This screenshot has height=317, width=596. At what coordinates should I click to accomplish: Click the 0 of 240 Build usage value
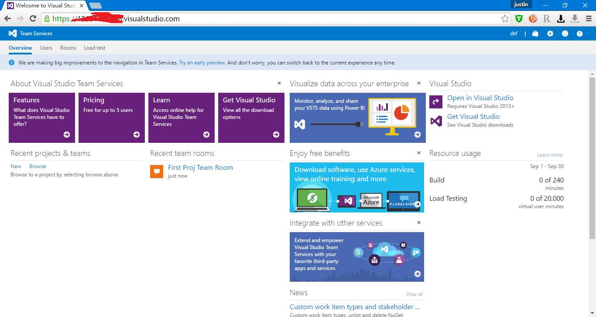pyautogui.click(x=551, y=180)
